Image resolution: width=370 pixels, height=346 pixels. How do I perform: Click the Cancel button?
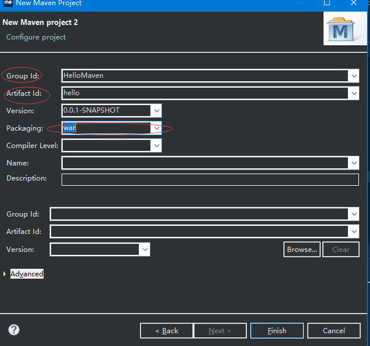coord(334,331)
